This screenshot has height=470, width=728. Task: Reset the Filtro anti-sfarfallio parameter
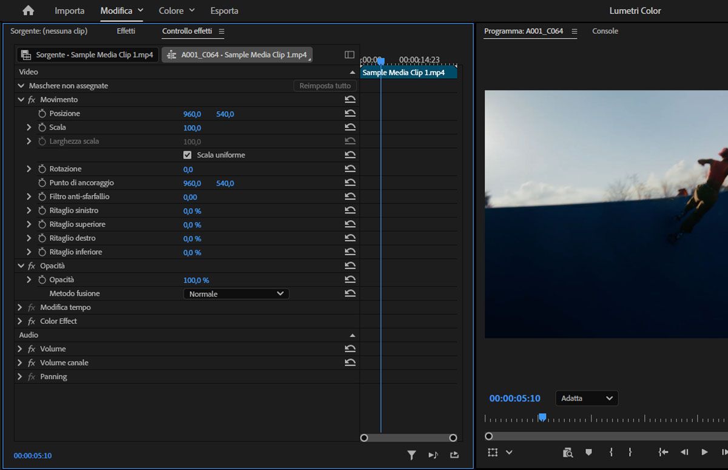pos(350,196)
